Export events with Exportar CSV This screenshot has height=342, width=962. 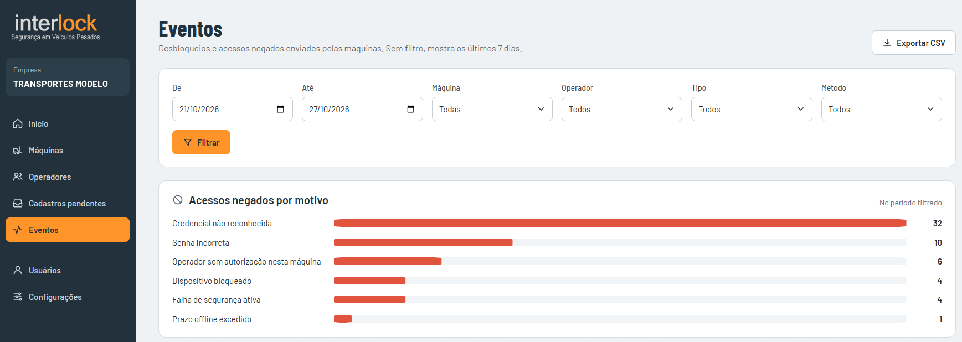click(914, 43)
